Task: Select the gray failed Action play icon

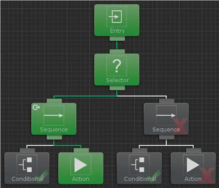Action: coord(193,165)
